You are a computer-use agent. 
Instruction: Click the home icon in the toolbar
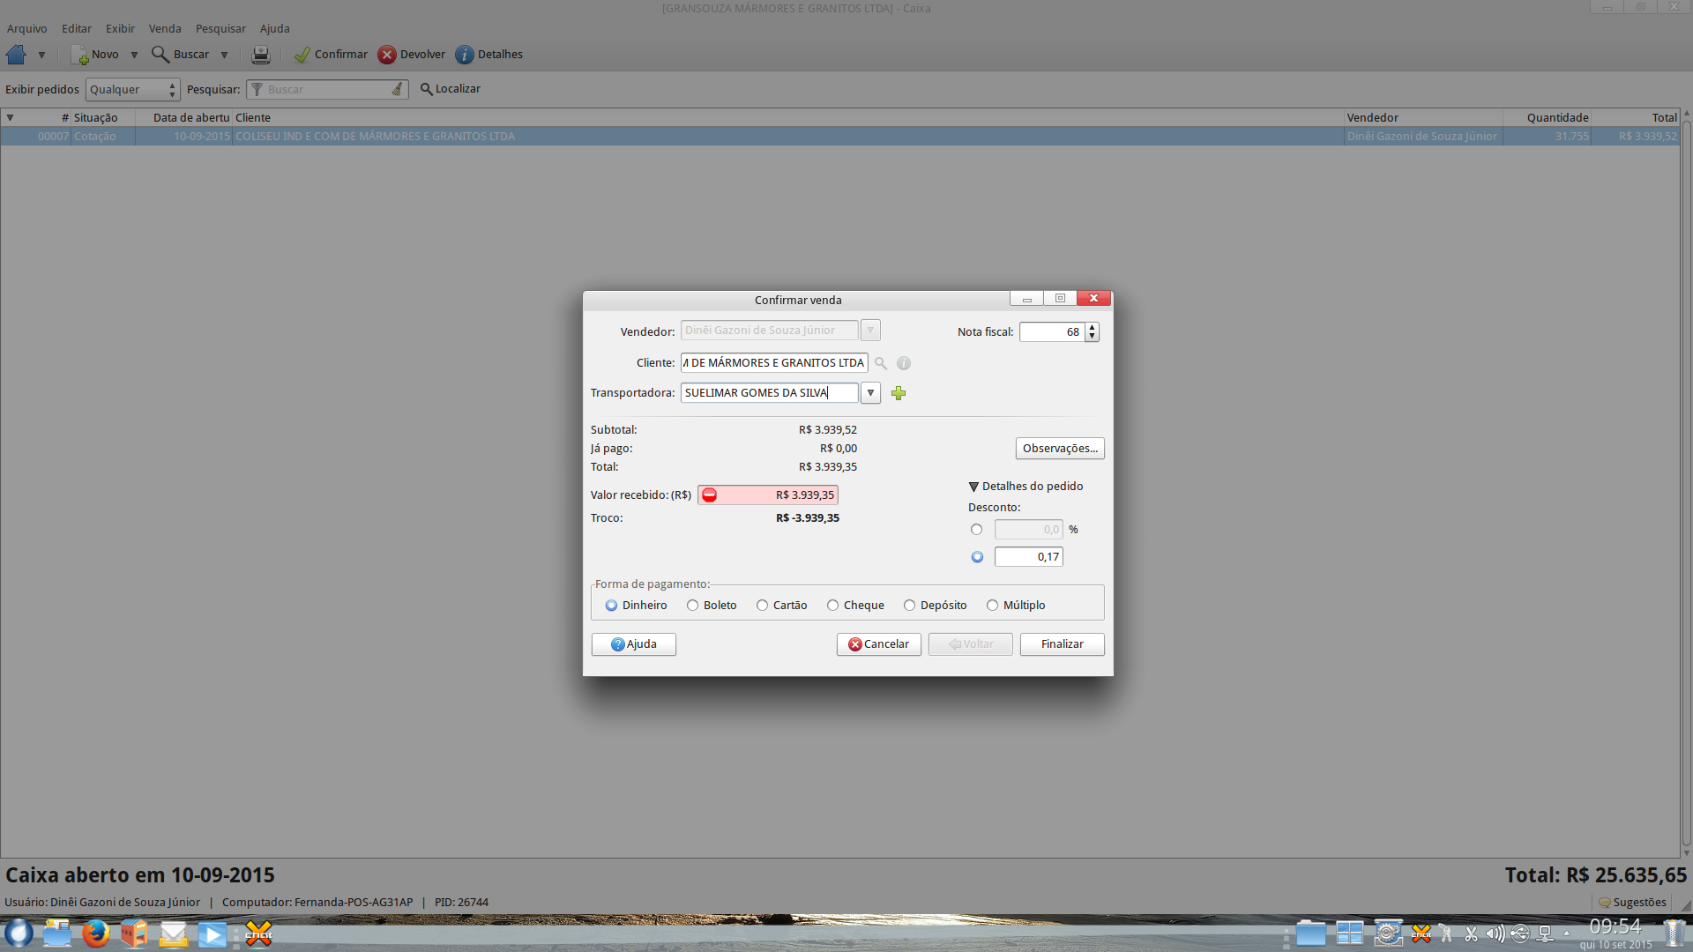coord(16,55)
